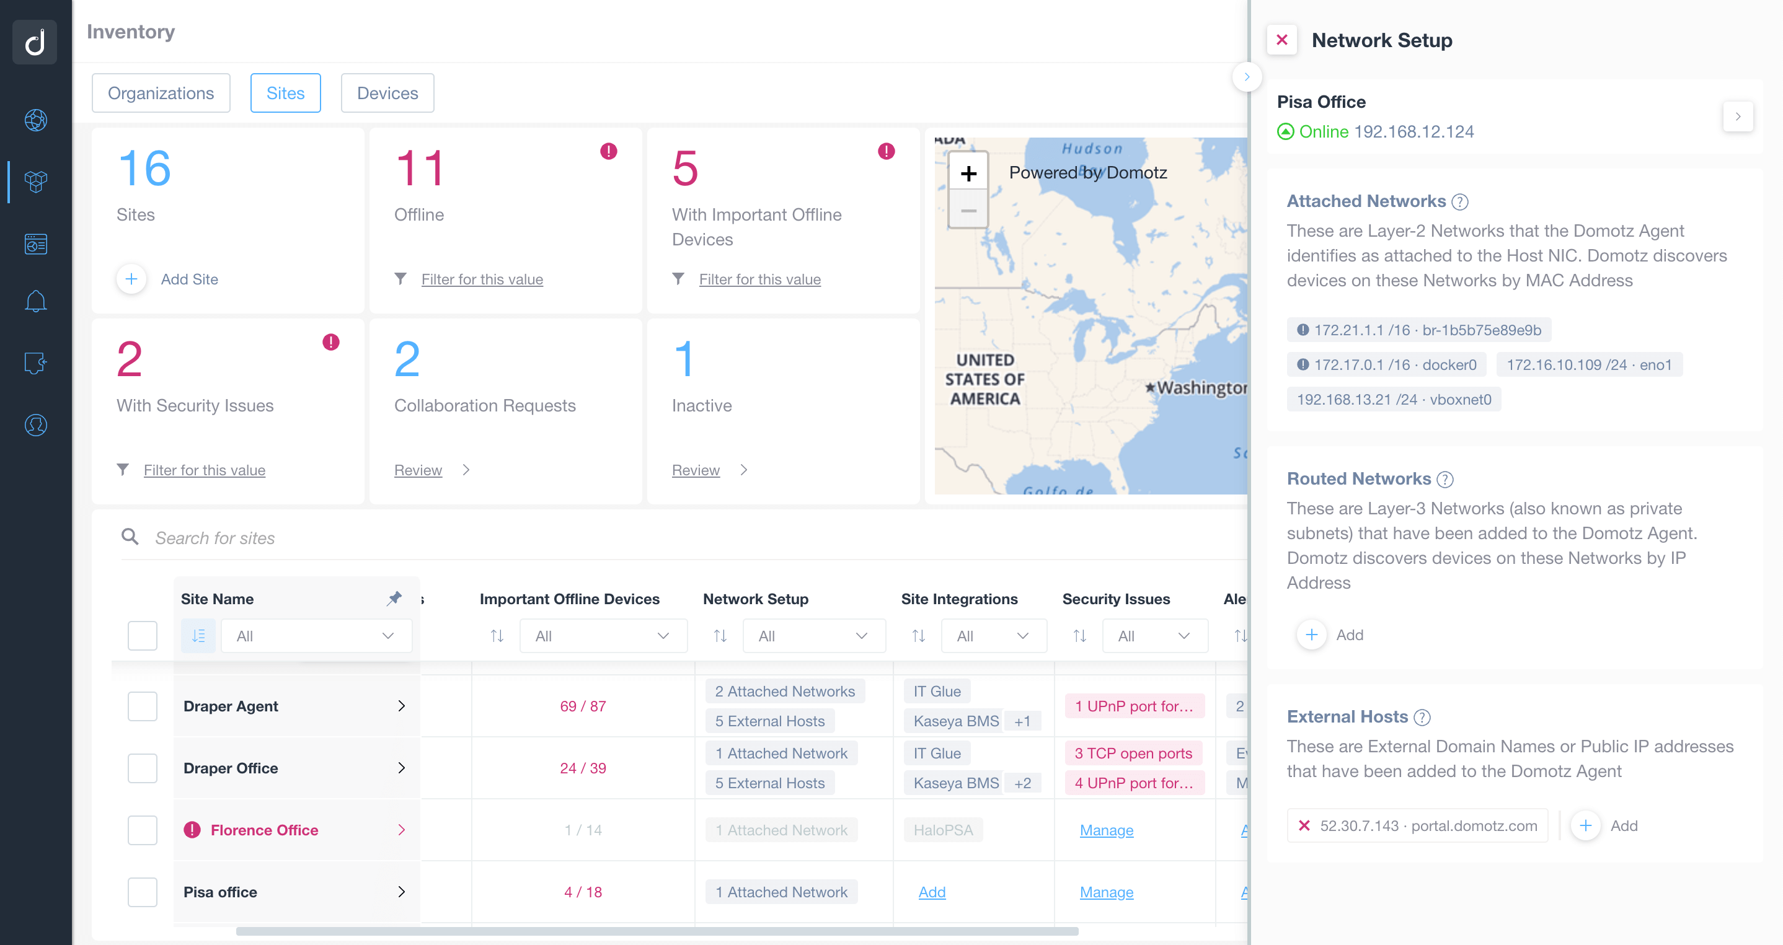Select the Inventory cube sidebar icon

pos(35,182)
